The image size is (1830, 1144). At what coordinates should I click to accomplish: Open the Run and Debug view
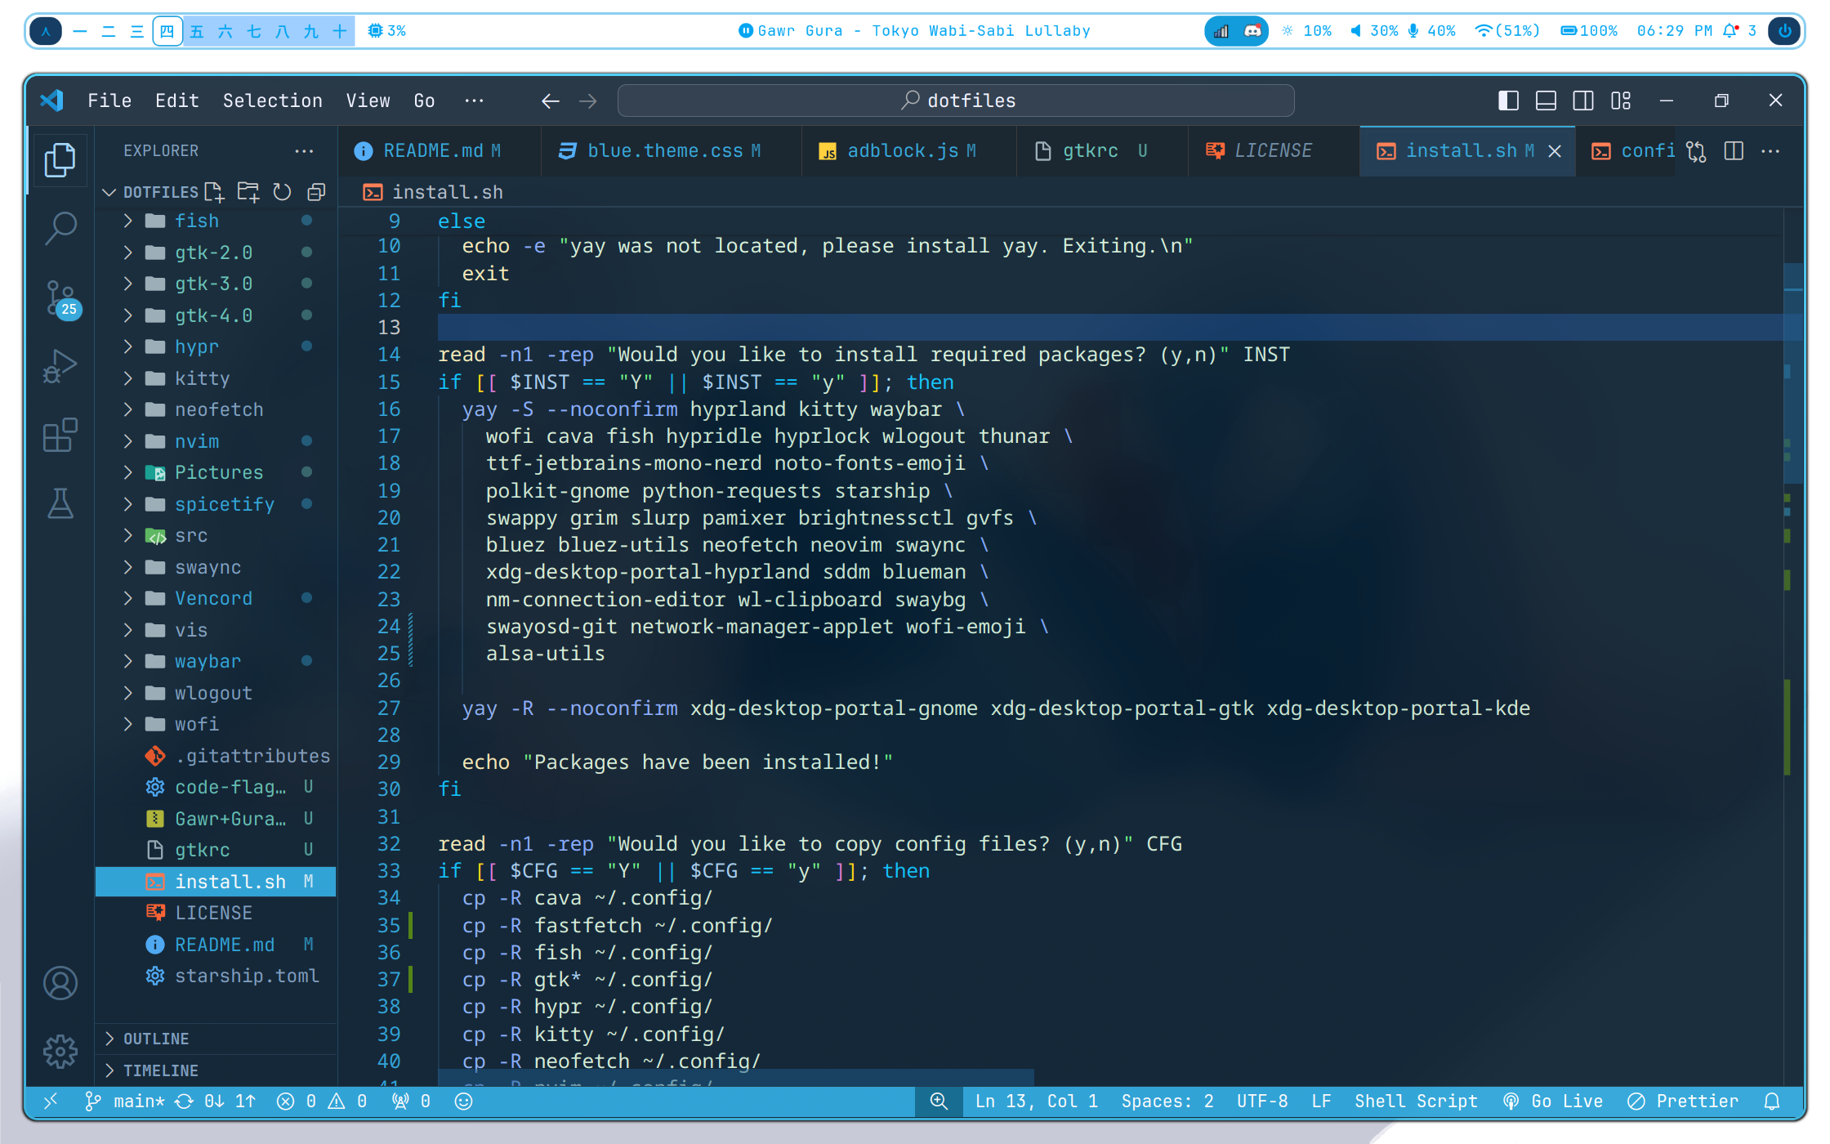[x=60, y=365]
